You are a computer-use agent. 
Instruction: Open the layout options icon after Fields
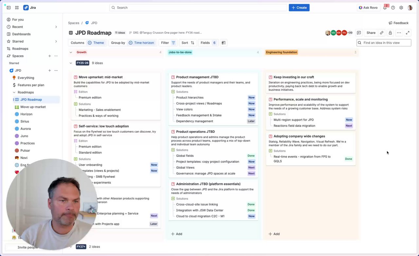[223, 43]
